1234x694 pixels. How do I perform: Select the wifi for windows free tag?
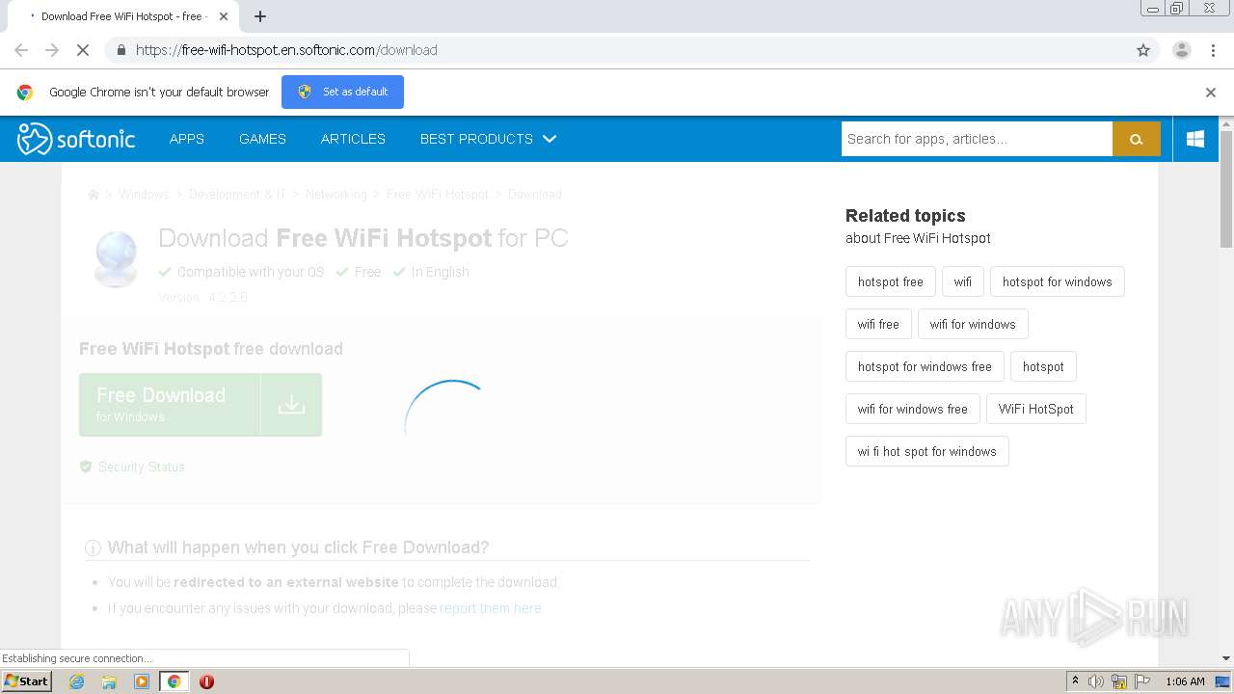[913, 409]
